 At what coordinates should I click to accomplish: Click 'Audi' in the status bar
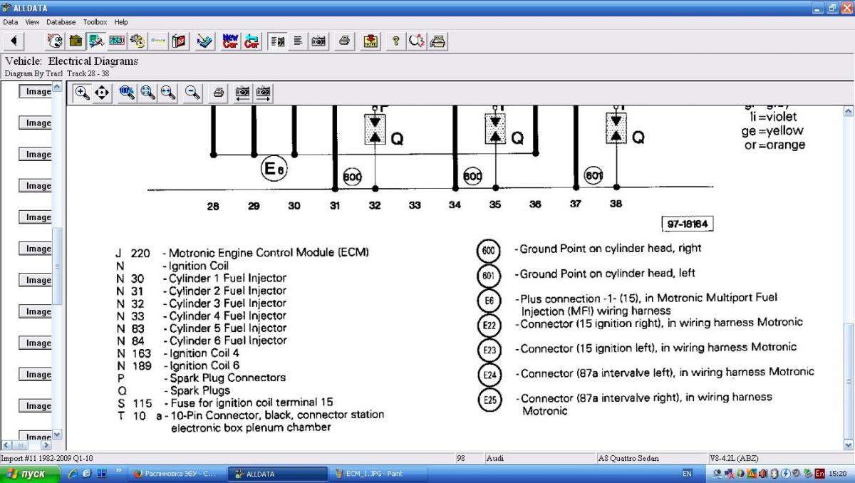click(x=495, y=458)
